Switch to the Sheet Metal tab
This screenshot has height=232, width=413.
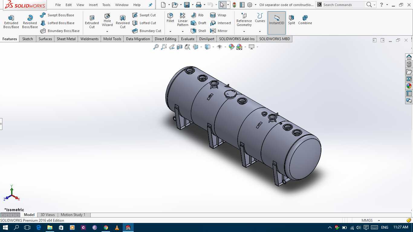pyautogui.click(x=66, y=39)
